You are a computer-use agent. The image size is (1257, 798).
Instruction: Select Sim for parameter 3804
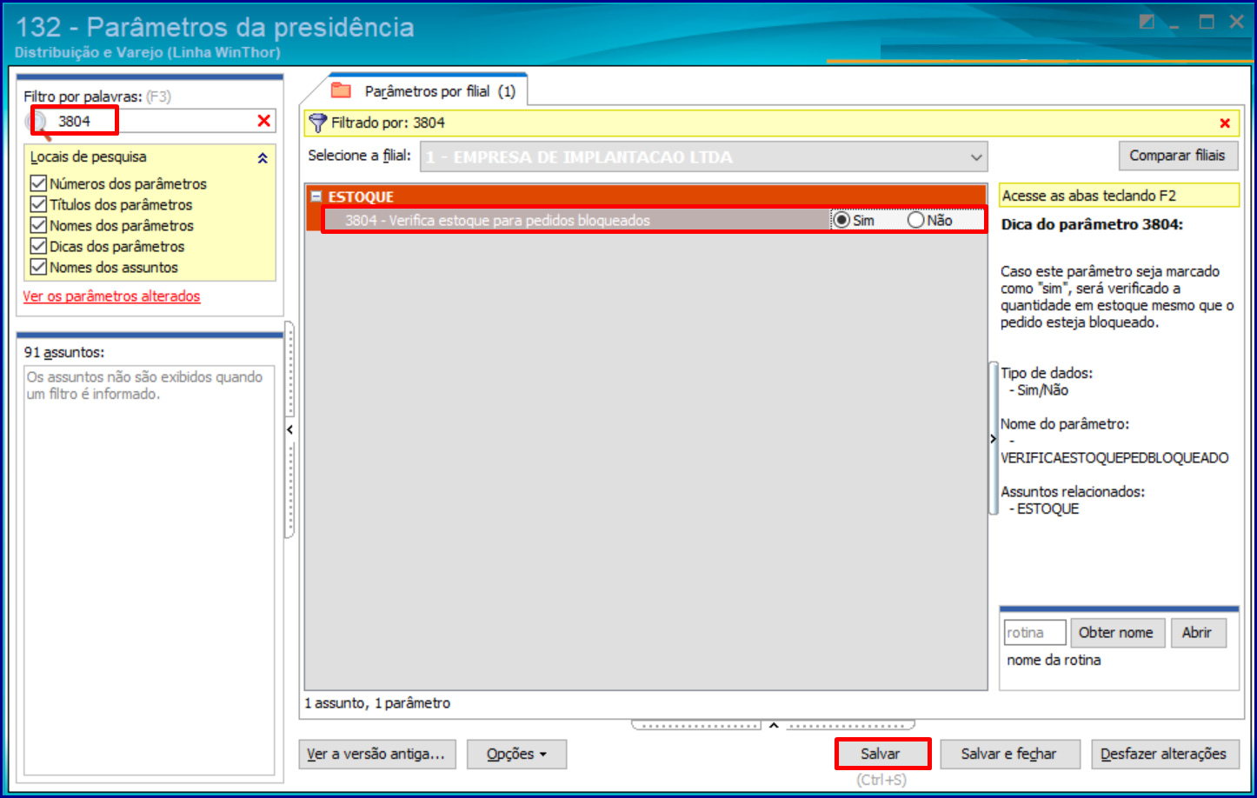click(x=841, y=220)
